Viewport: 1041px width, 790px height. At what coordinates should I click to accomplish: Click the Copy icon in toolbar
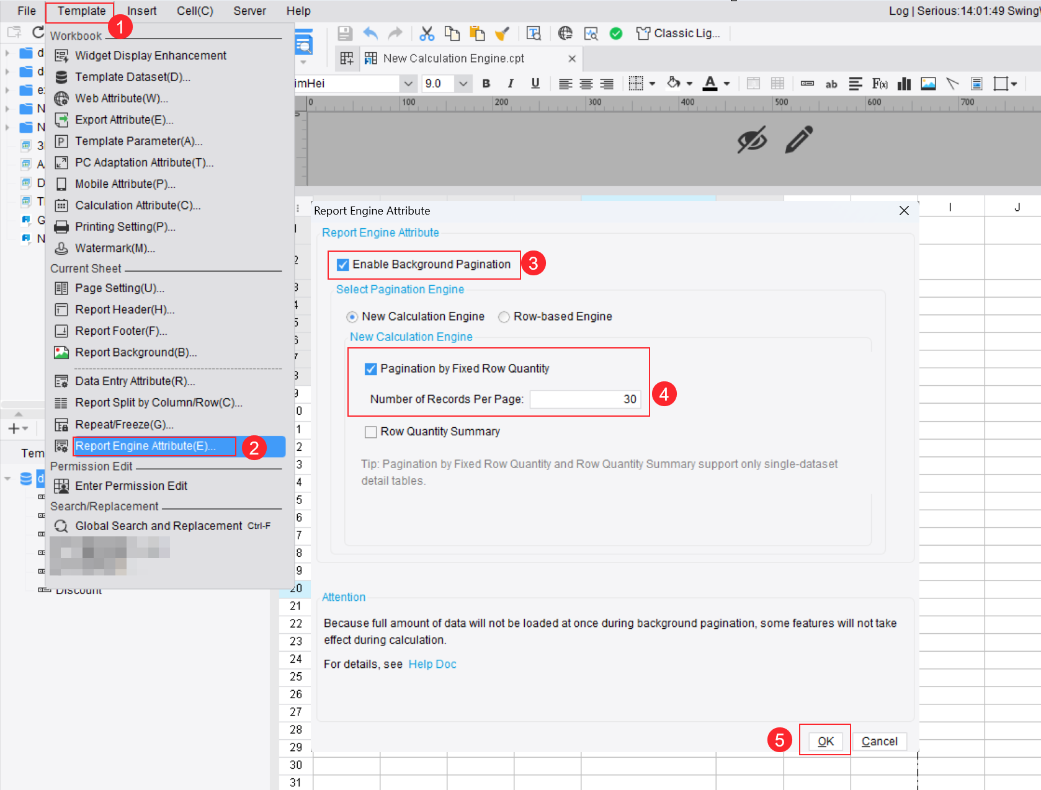452,33
